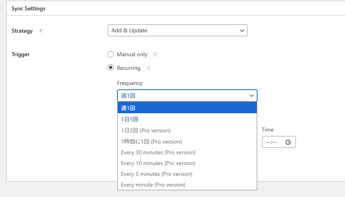
Task: Click the clock icon in Time field
Action: click(288, 142)
